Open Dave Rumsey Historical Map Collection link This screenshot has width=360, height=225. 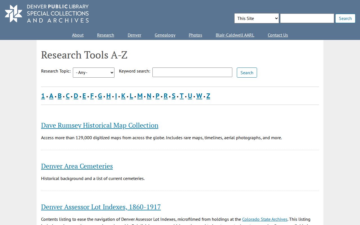coord(100,125)
